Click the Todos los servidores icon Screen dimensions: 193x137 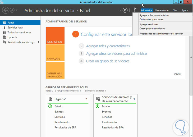(x=4, y=32)
